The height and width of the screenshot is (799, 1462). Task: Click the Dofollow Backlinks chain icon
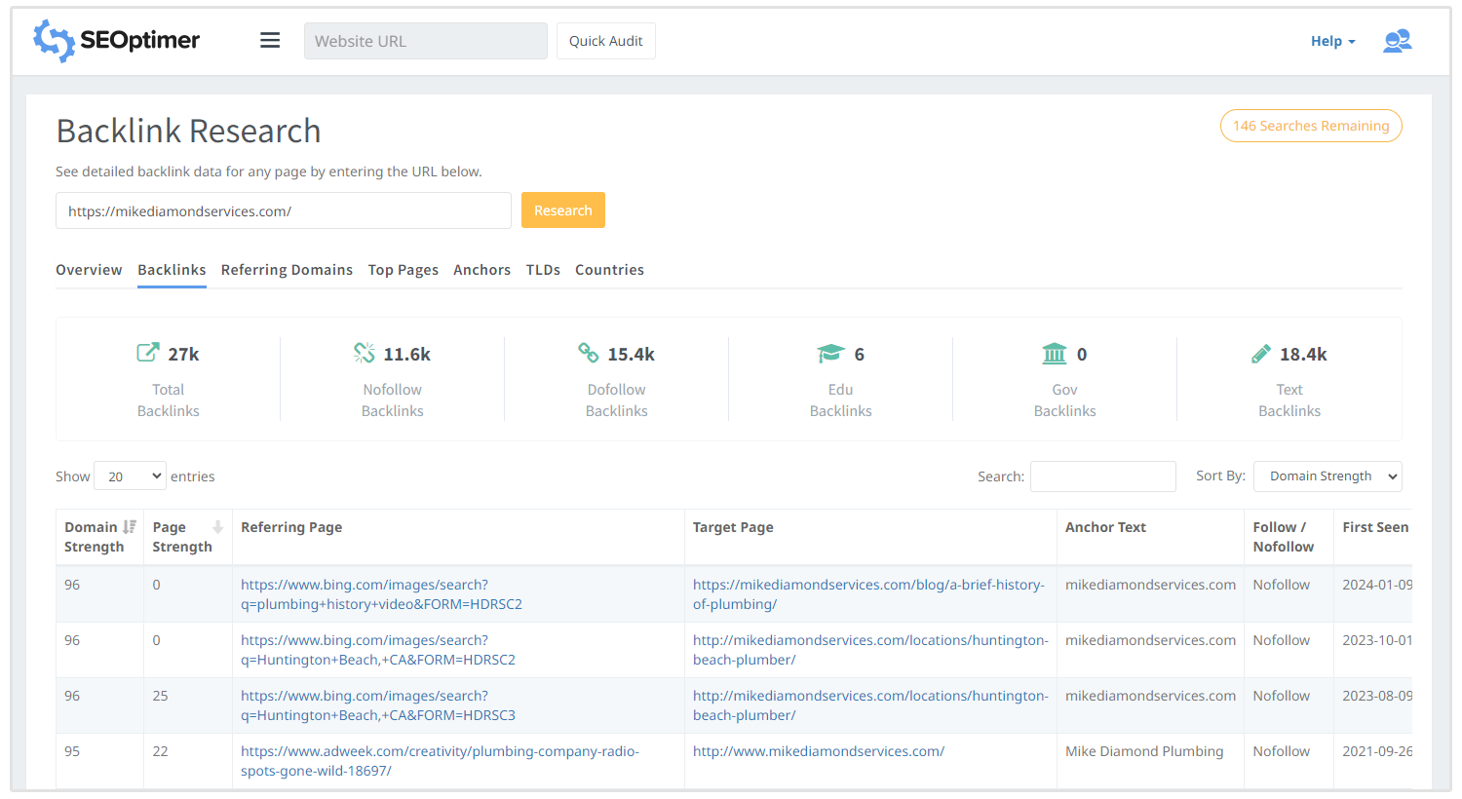[x=588, y=353]
